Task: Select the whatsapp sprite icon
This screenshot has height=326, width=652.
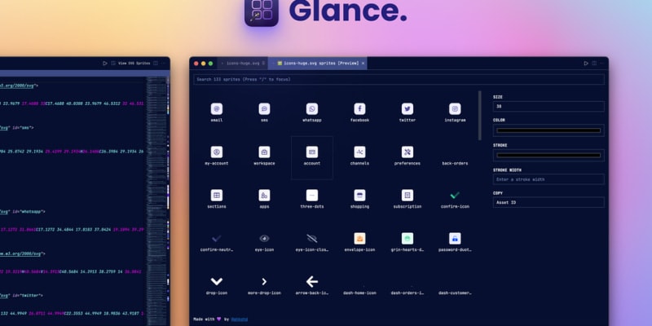Action: (x=312, y=109)
